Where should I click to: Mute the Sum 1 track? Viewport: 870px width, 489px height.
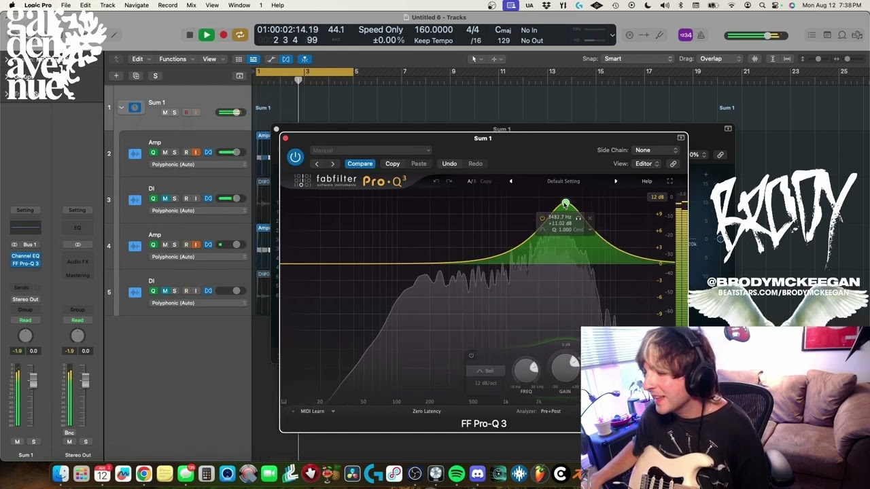click(x=164, y=113)
